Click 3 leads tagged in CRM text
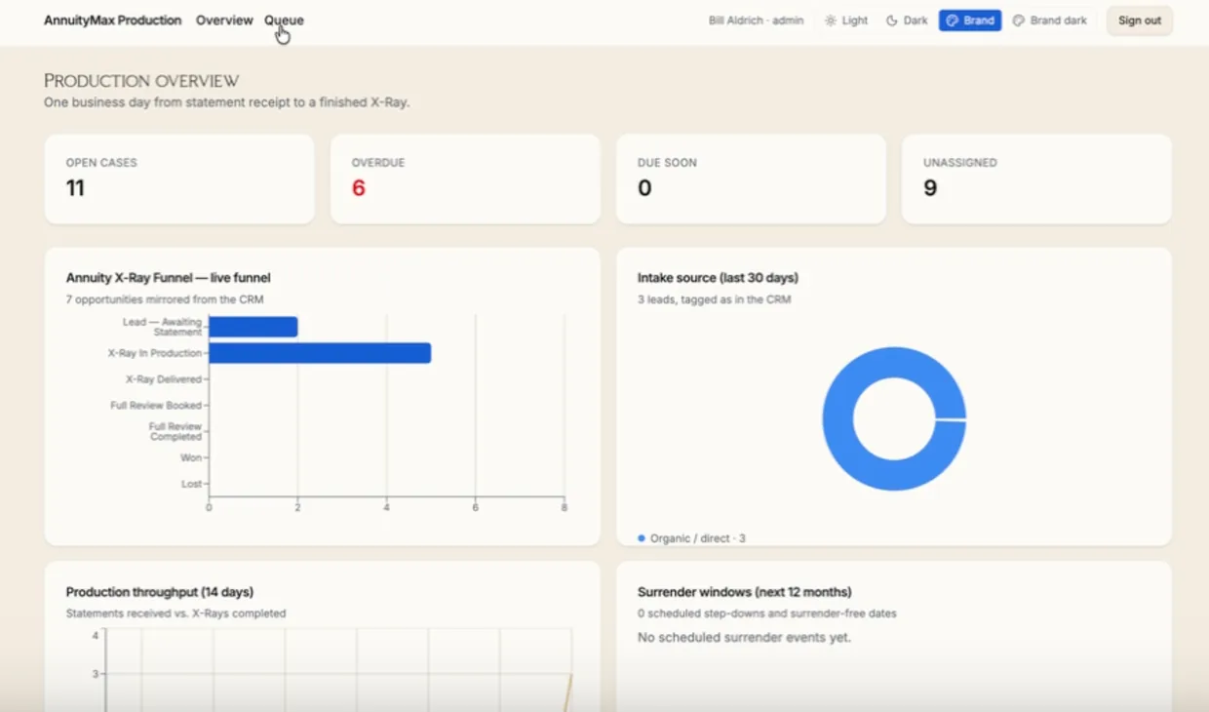1209x712 pixels. (x=714, y=299)
